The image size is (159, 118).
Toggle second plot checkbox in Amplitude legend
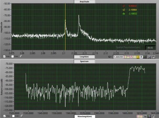[13, 56]
